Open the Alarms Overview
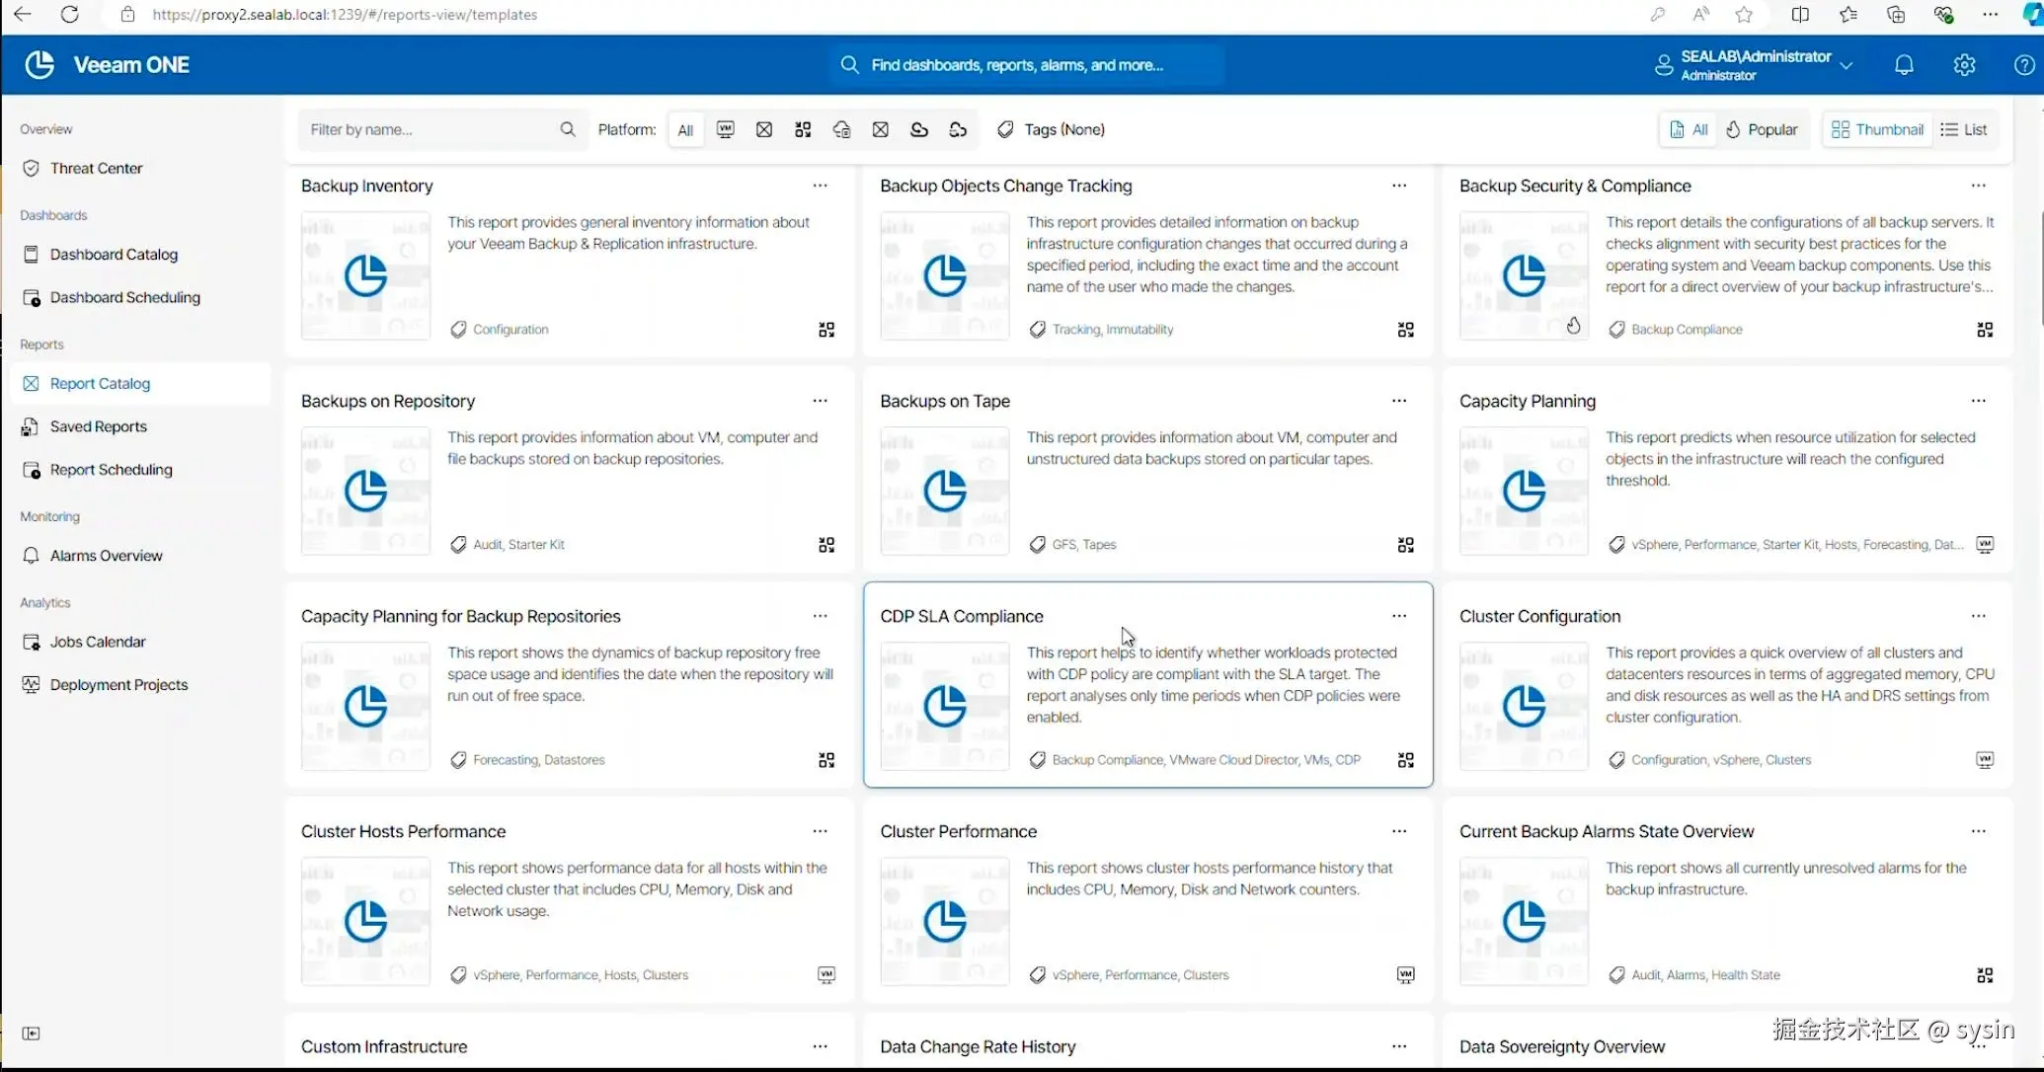Screen dimensions: 2044x1072 pyautogui.click(x=106, y=555)
